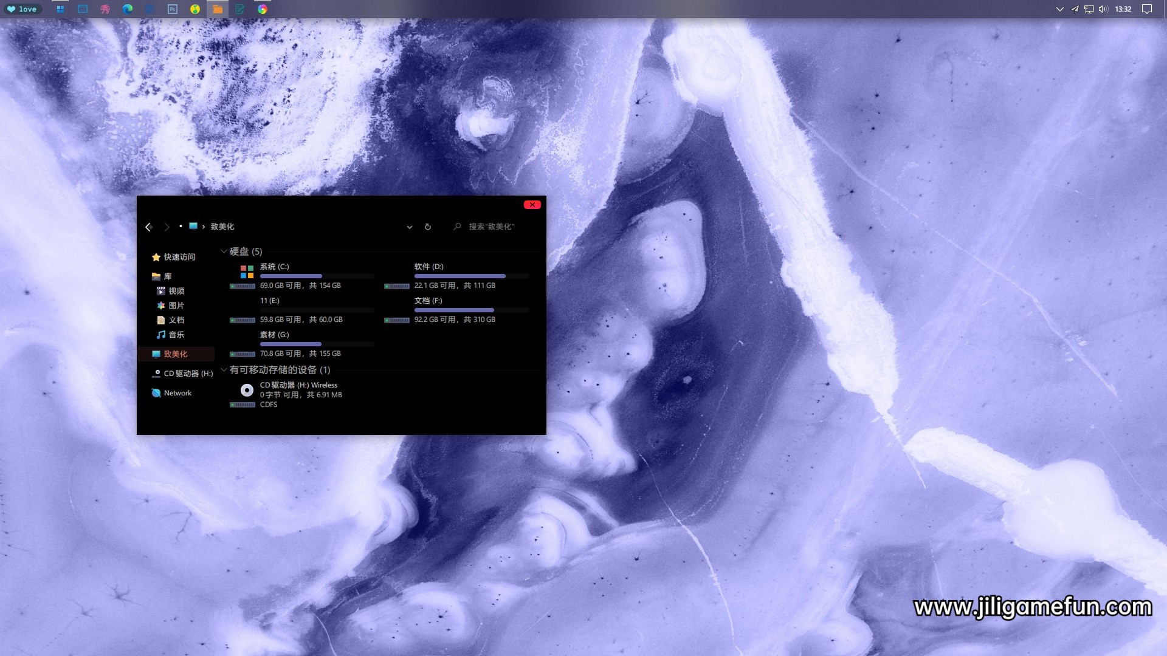Viewport: 1167px width, 656px height.
Task: Open the green notepad editor icon
Action: [240, 9]
